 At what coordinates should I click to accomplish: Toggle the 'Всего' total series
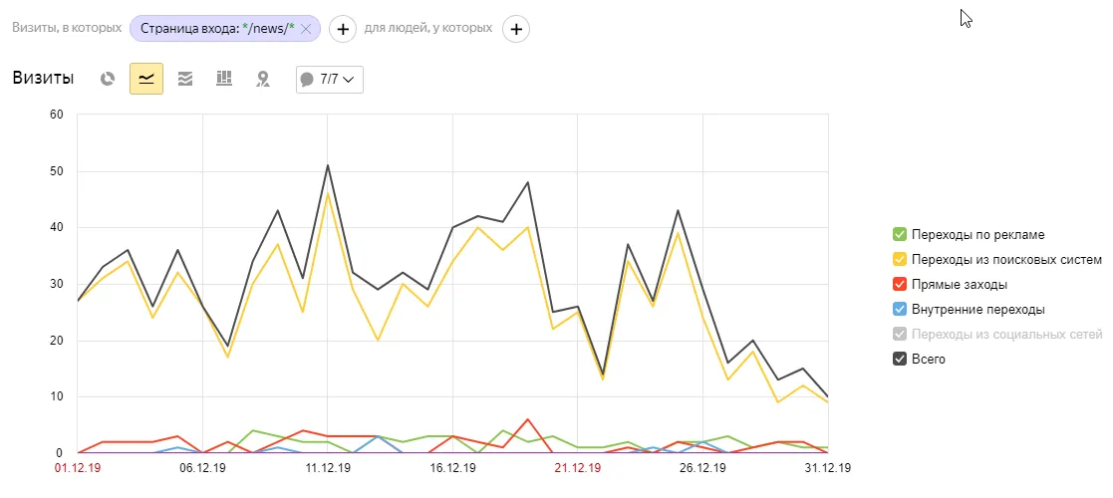(x=900, y=360)
